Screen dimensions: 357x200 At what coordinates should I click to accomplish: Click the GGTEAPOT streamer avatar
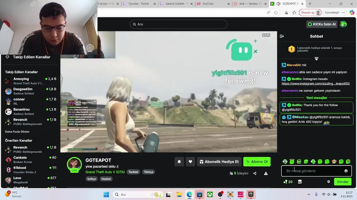(x=74, y=164)
